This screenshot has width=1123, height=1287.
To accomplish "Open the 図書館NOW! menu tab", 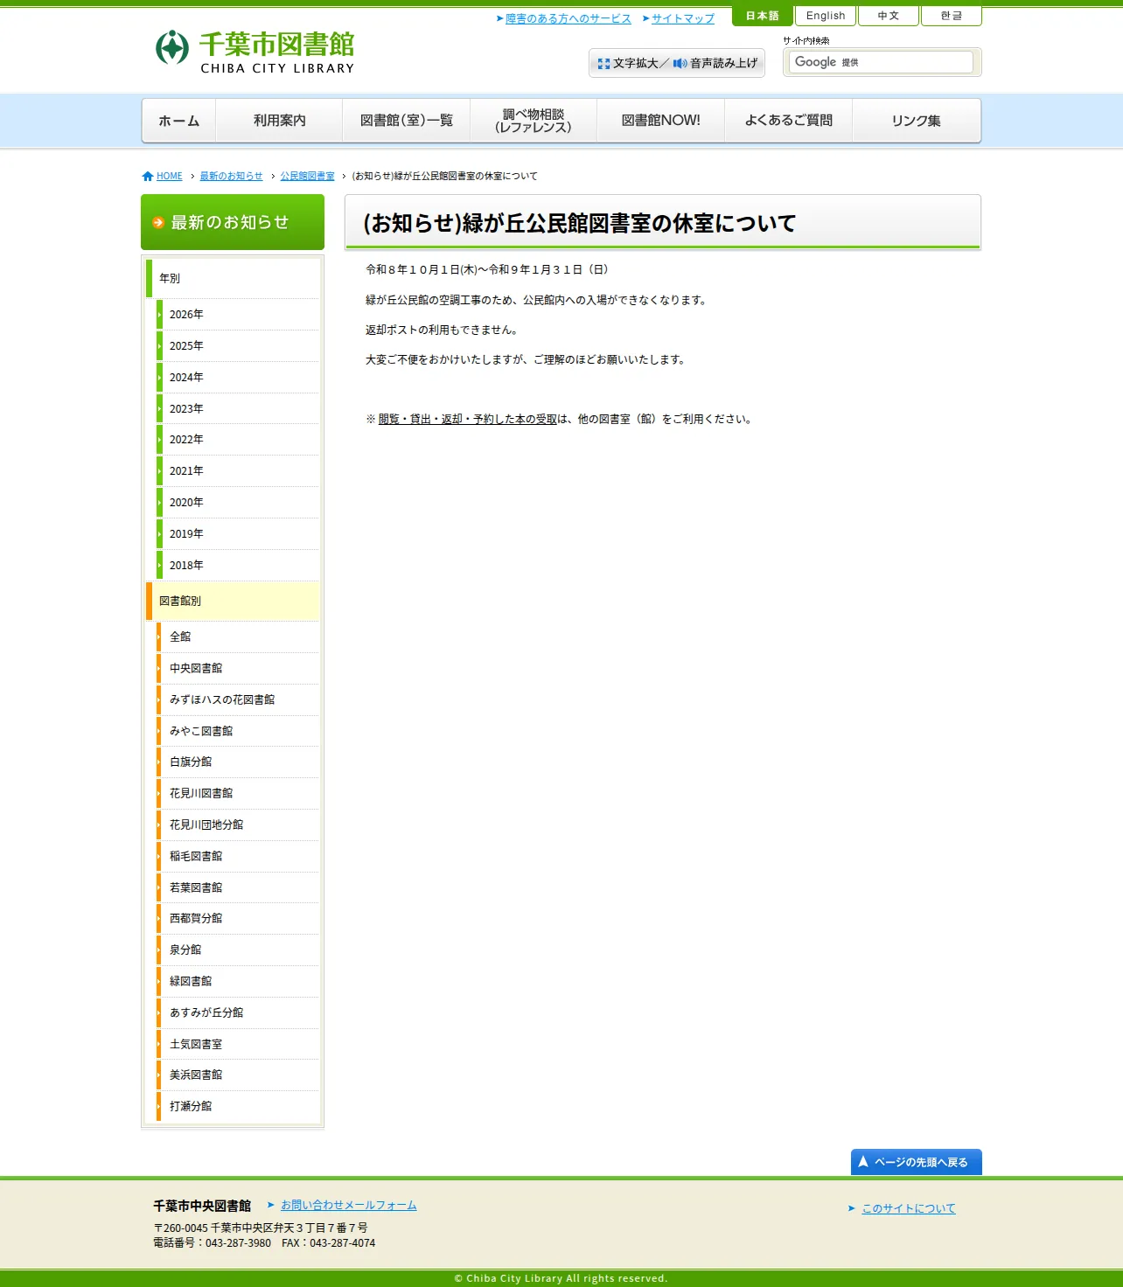I will point(660,121).
